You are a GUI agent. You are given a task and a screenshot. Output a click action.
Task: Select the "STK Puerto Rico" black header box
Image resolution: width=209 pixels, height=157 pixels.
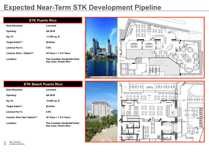pyautogui.click(x=43, y=20)
